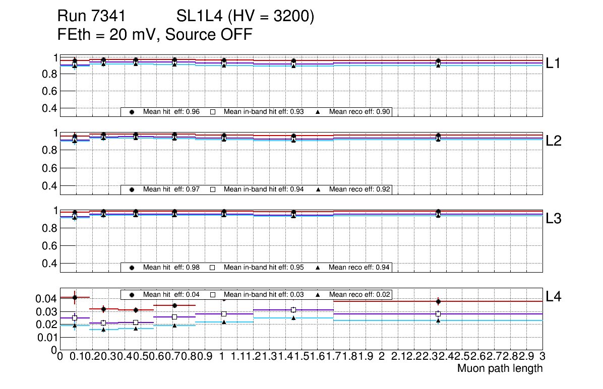Click the L2 panel label
Screen dimensions: 603x389
[x=554, y=141]
